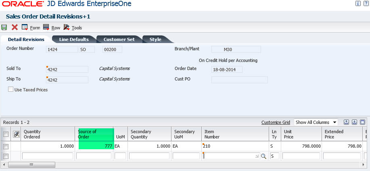Open the Row menu

[56, 28]
